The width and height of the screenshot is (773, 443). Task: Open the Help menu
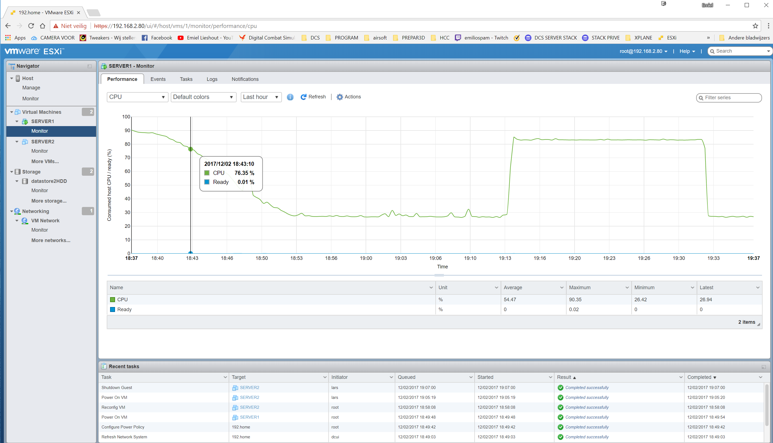(x=687, y=52)
